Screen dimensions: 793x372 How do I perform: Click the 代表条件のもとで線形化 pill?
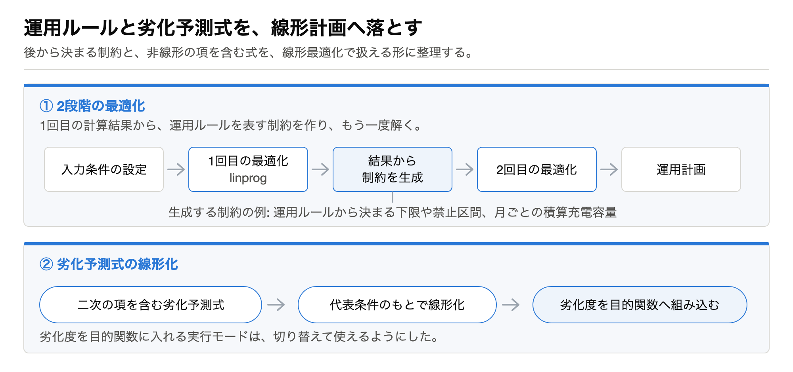pos(397,305)
